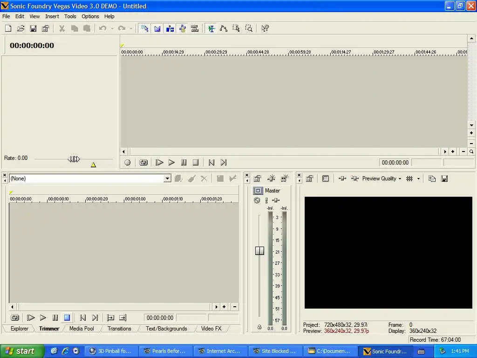Select the Selection Edit tool

coord(236,28)
